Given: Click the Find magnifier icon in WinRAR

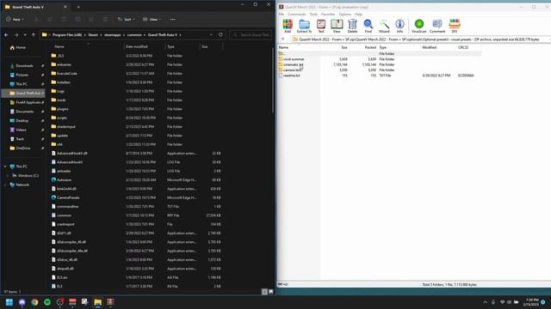Looking at the screenshot, I should 368,26.
